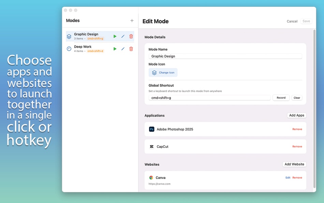
Task: Click the Edit Mode vertical scrollbar
Action: 314,109
